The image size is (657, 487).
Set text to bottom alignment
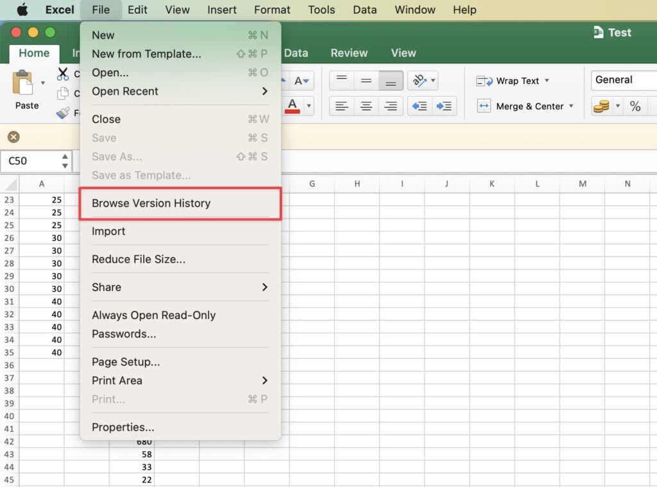390,81
